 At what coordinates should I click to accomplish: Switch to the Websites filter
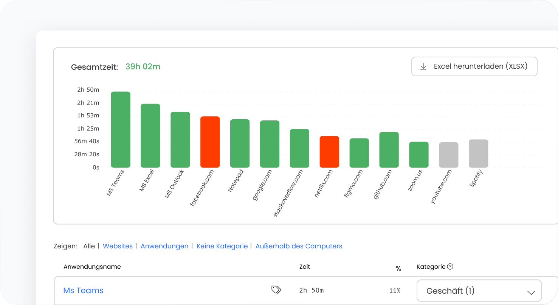point(118,246)
